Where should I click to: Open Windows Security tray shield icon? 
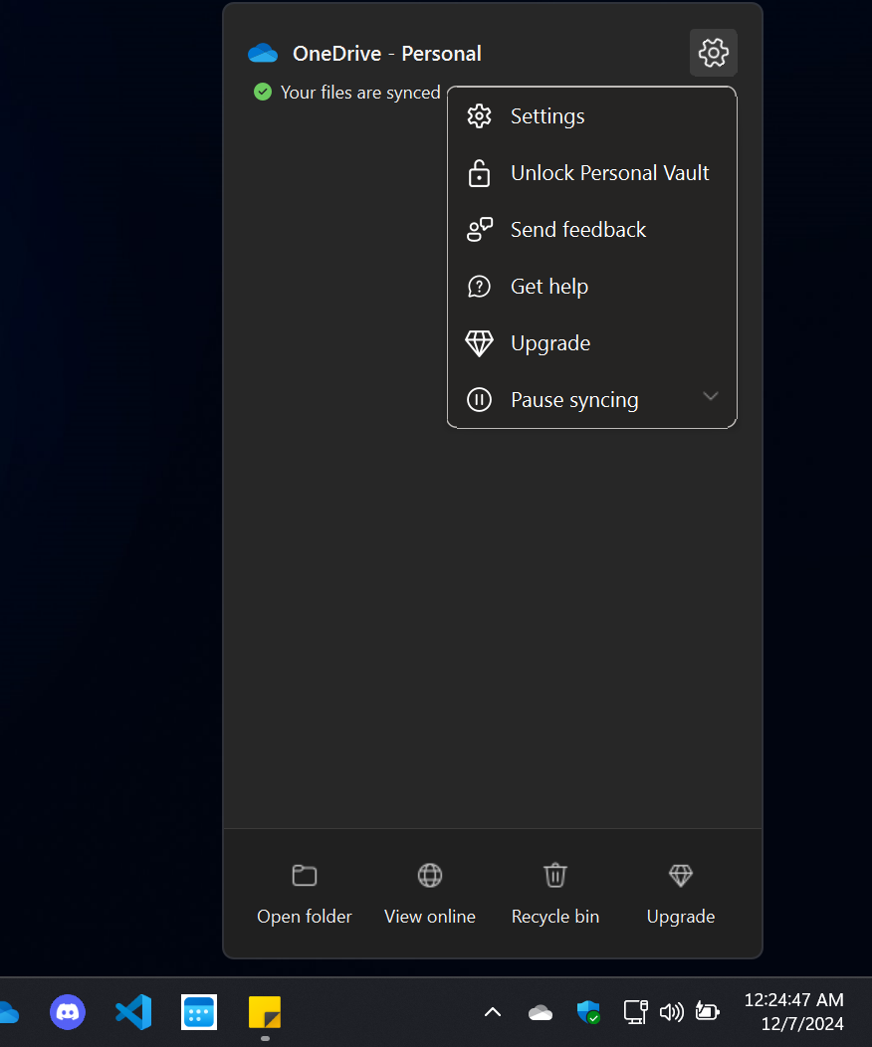[x=588, y=1012]
